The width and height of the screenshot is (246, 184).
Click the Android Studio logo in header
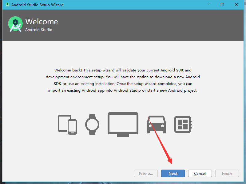(x=15, y=24)
